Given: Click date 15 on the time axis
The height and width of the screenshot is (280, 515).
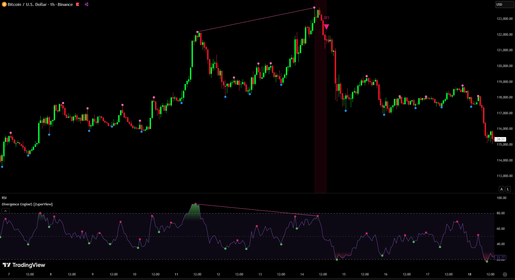Looking at the screenshot, I should click(344, 274).
